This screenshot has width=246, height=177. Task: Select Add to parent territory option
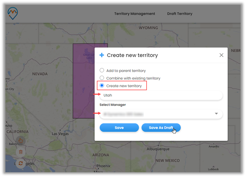tap(102, 71)
